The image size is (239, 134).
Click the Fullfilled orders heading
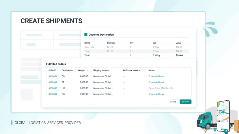coord(56,64)
